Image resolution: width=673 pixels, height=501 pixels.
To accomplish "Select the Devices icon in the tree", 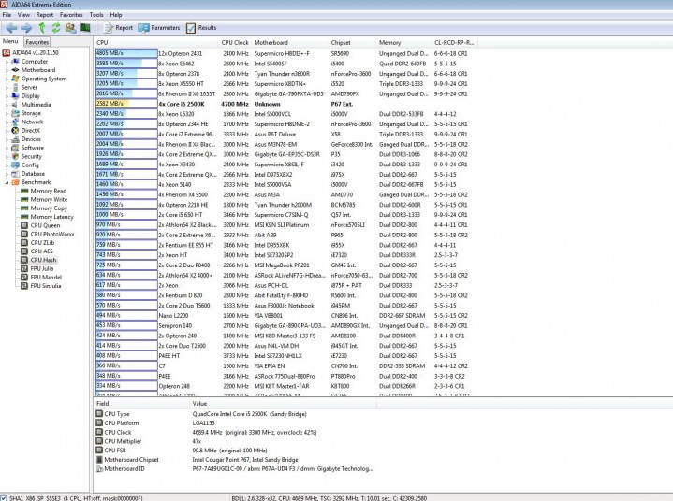I will [15, 139].
